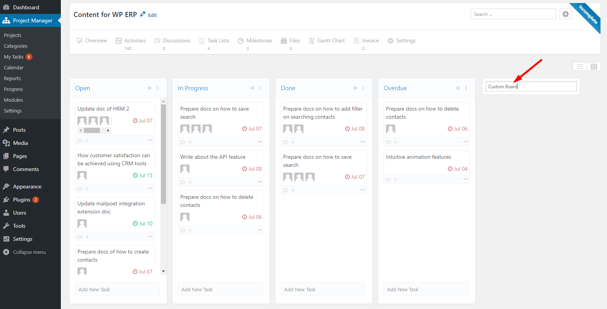Viewport: 607px width, 309px height.
Task: Open the Activities tab
Action: 131,40
